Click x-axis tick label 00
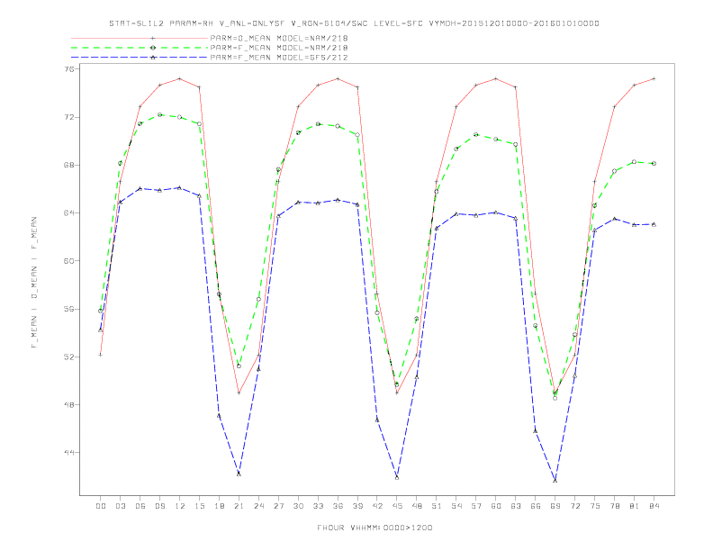 click(101, 506)
